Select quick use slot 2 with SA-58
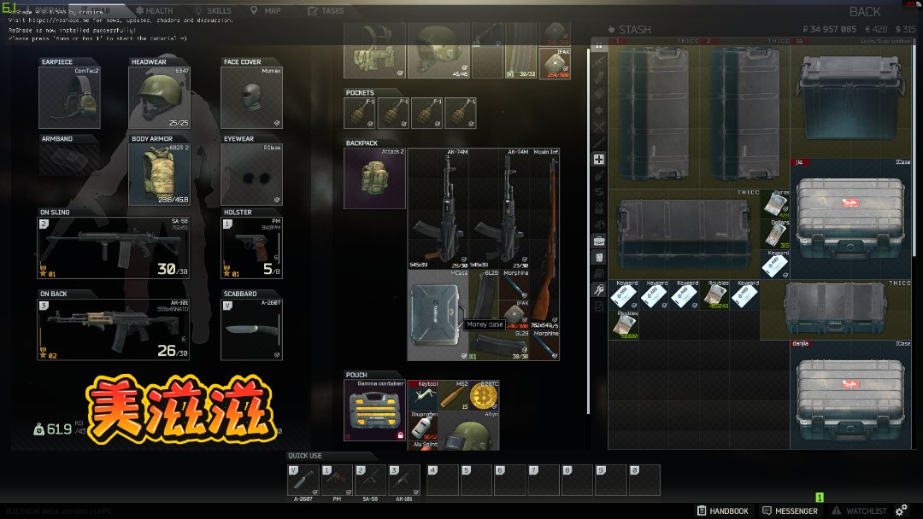The width and height of the screenshot is (923, 519). (x=370, y=481)
